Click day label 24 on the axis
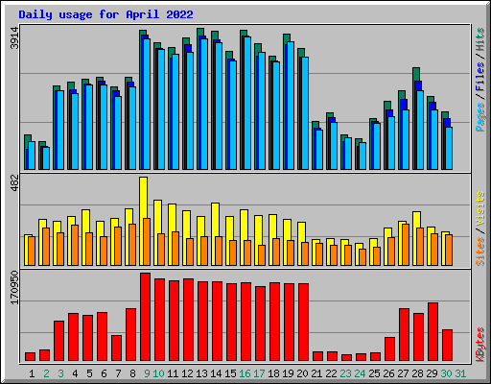This screenshot has height=384, width=491. click(360, 373)
